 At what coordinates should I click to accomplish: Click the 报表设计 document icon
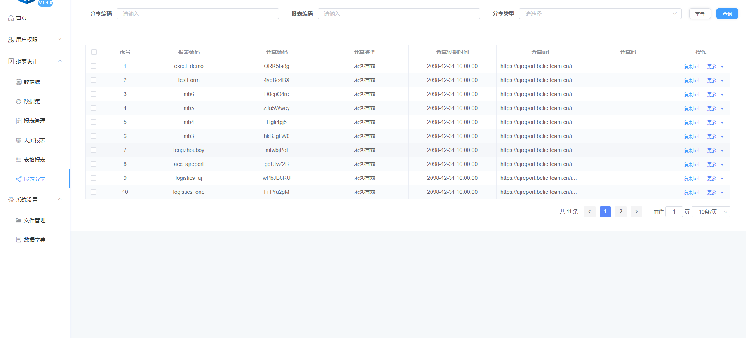click(11, 61)
